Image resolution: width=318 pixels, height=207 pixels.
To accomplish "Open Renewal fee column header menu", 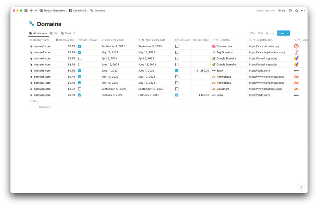I will [65, 40].
